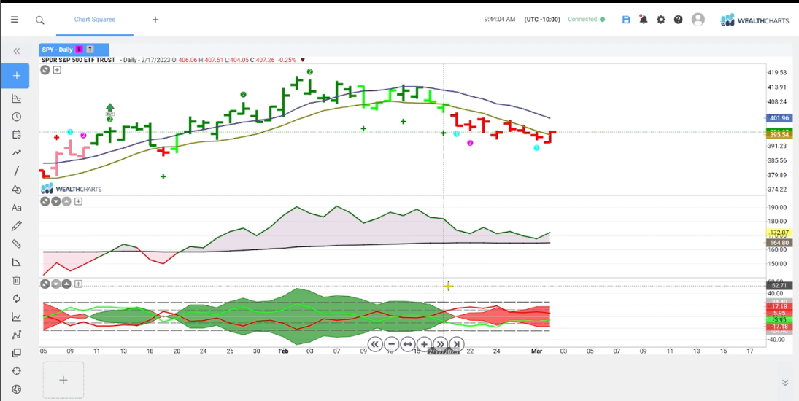Screen dimensions: 799x401
Task: Open the stacked layers copy icon
Action: click(16, 353)
